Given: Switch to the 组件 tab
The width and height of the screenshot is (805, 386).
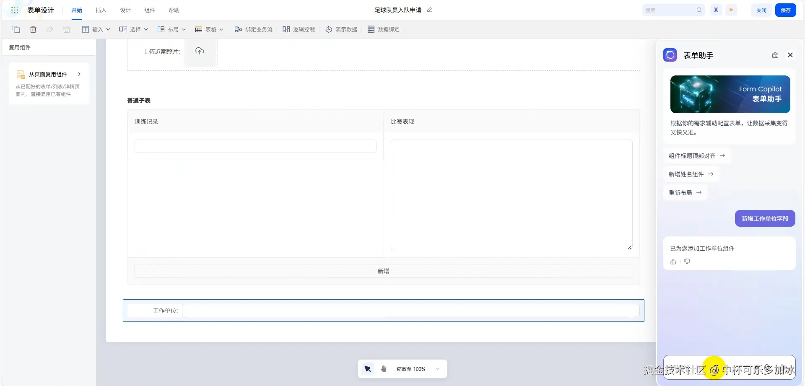Looking at the screenshot, I should [x=150, y=10].
